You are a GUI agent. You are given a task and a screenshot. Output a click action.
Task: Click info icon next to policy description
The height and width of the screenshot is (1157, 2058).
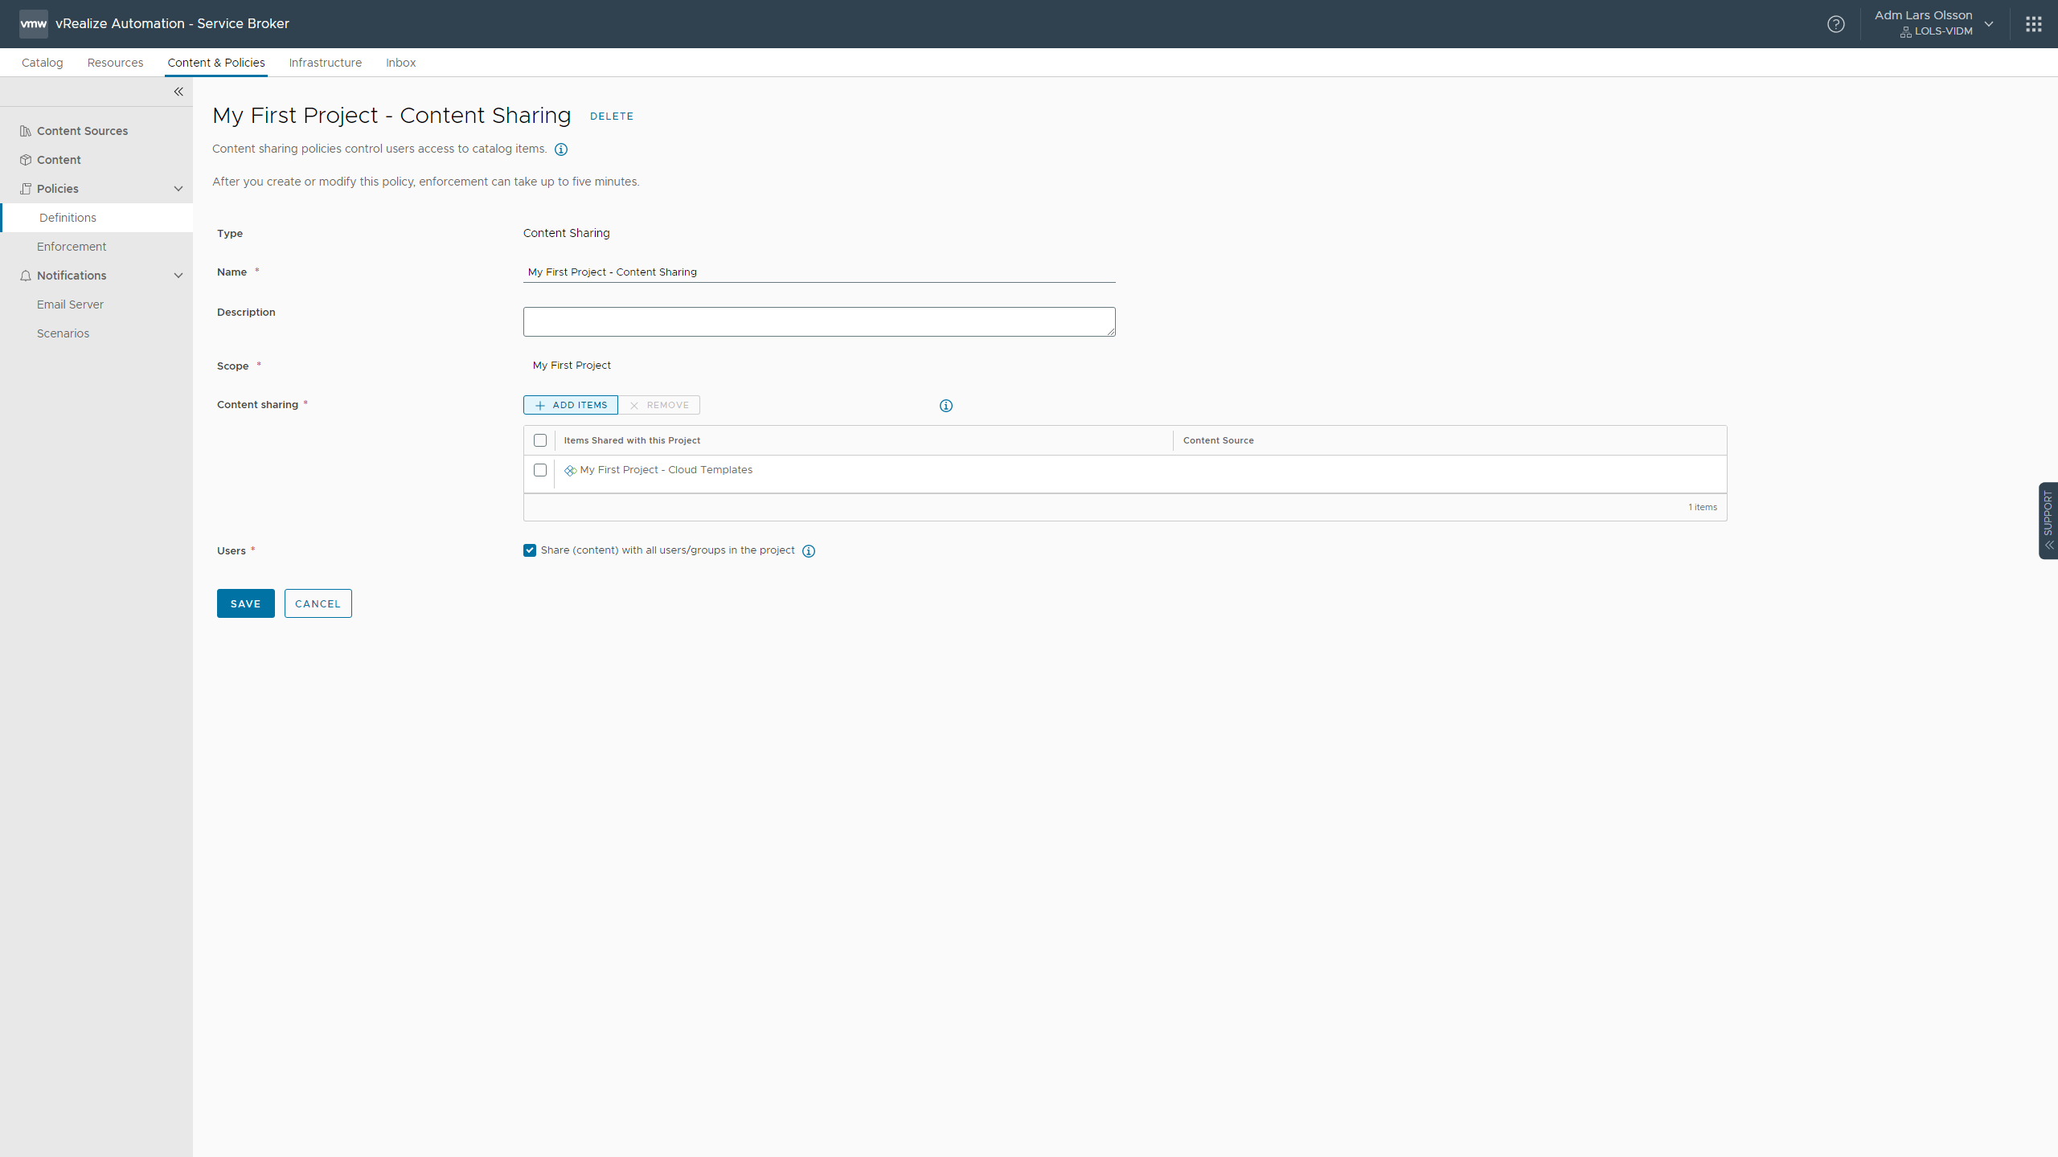561,149
